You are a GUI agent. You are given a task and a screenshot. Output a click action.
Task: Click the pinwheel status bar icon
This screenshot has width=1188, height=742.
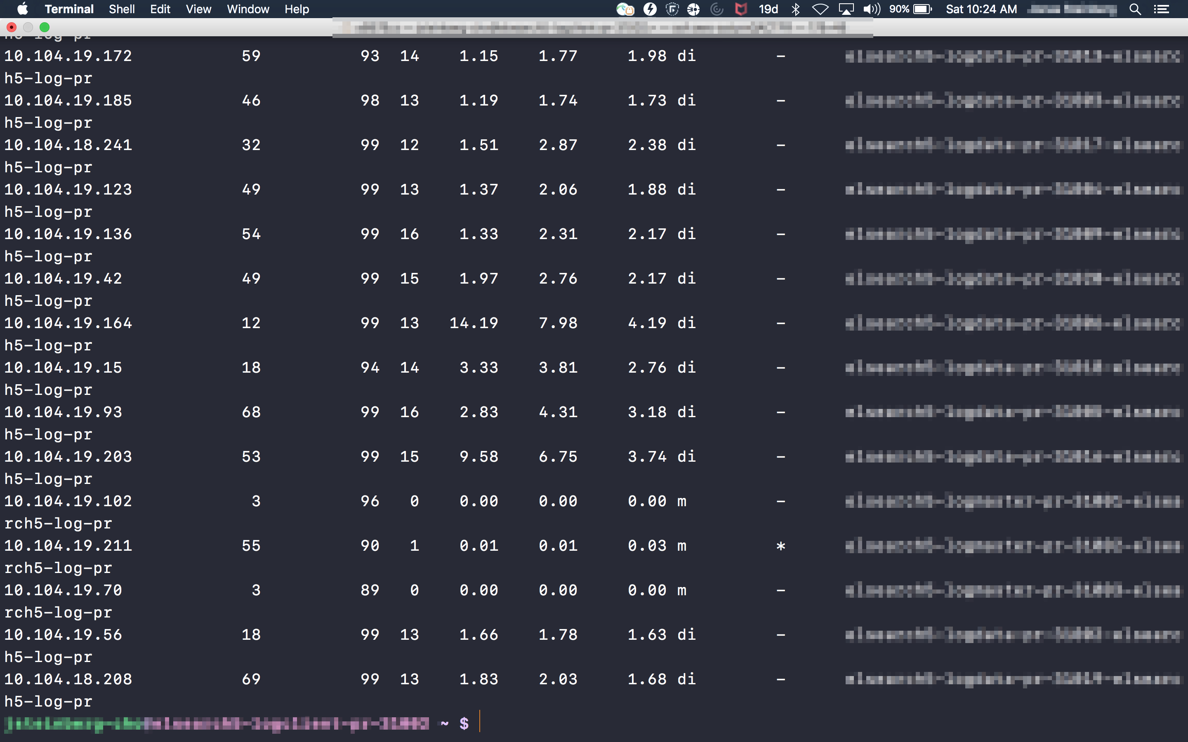[x=693, y=9]
